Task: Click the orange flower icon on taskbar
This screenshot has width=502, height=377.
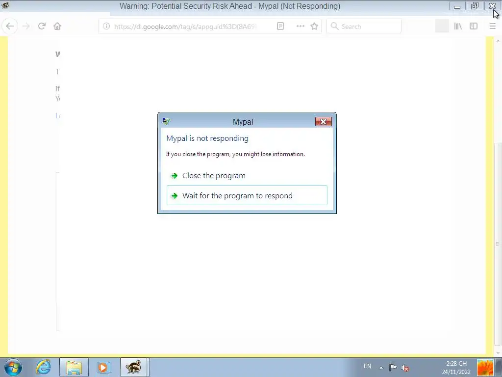Action: pyautogui.click(x=485, y=367)
